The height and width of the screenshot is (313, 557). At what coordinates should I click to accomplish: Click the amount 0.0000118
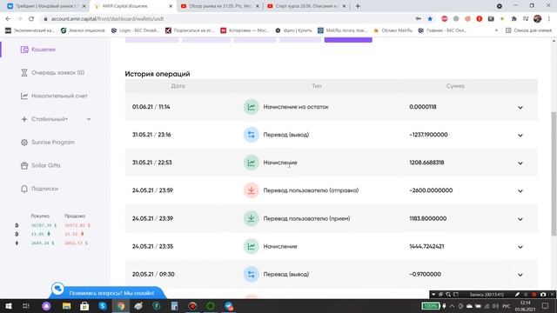coord(423,107)
